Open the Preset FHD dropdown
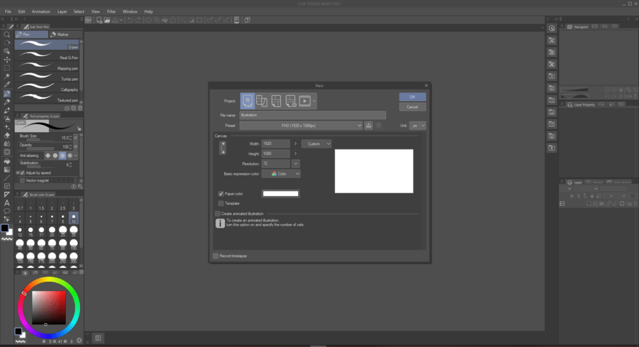 (301, 125)
